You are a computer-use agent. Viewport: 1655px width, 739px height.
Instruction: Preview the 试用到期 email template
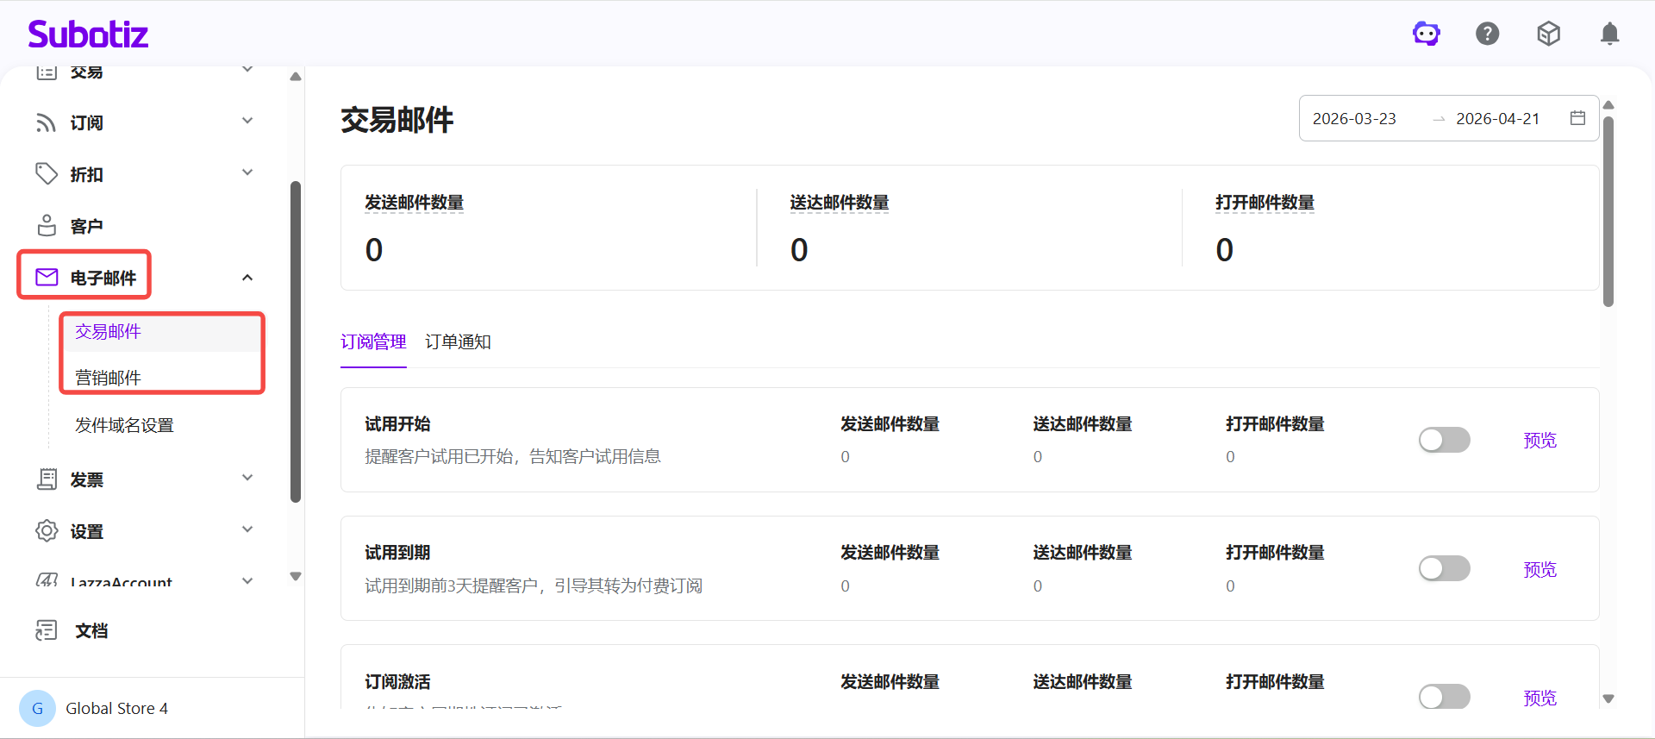[1539, 570]
